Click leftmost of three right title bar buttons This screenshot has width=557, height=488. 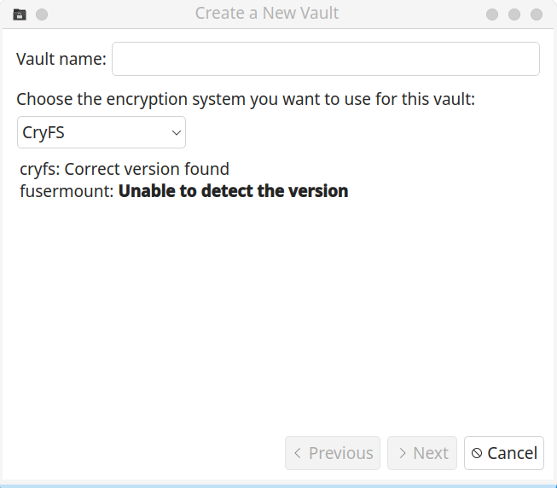(x=492, y=15)
